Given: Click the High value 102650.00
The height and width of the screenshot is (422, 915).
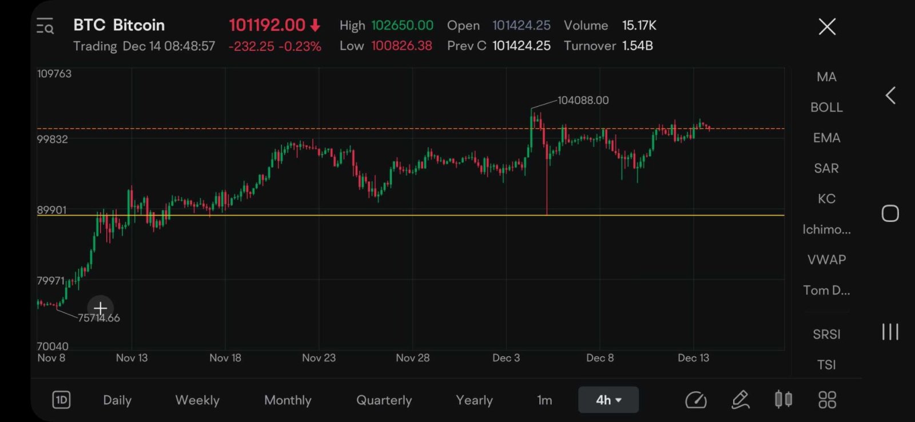Looking at the screenshot, I should click(402, 25).
